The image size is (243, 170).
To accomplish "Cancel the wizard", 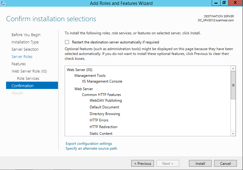I will click(x=225, y=164).
